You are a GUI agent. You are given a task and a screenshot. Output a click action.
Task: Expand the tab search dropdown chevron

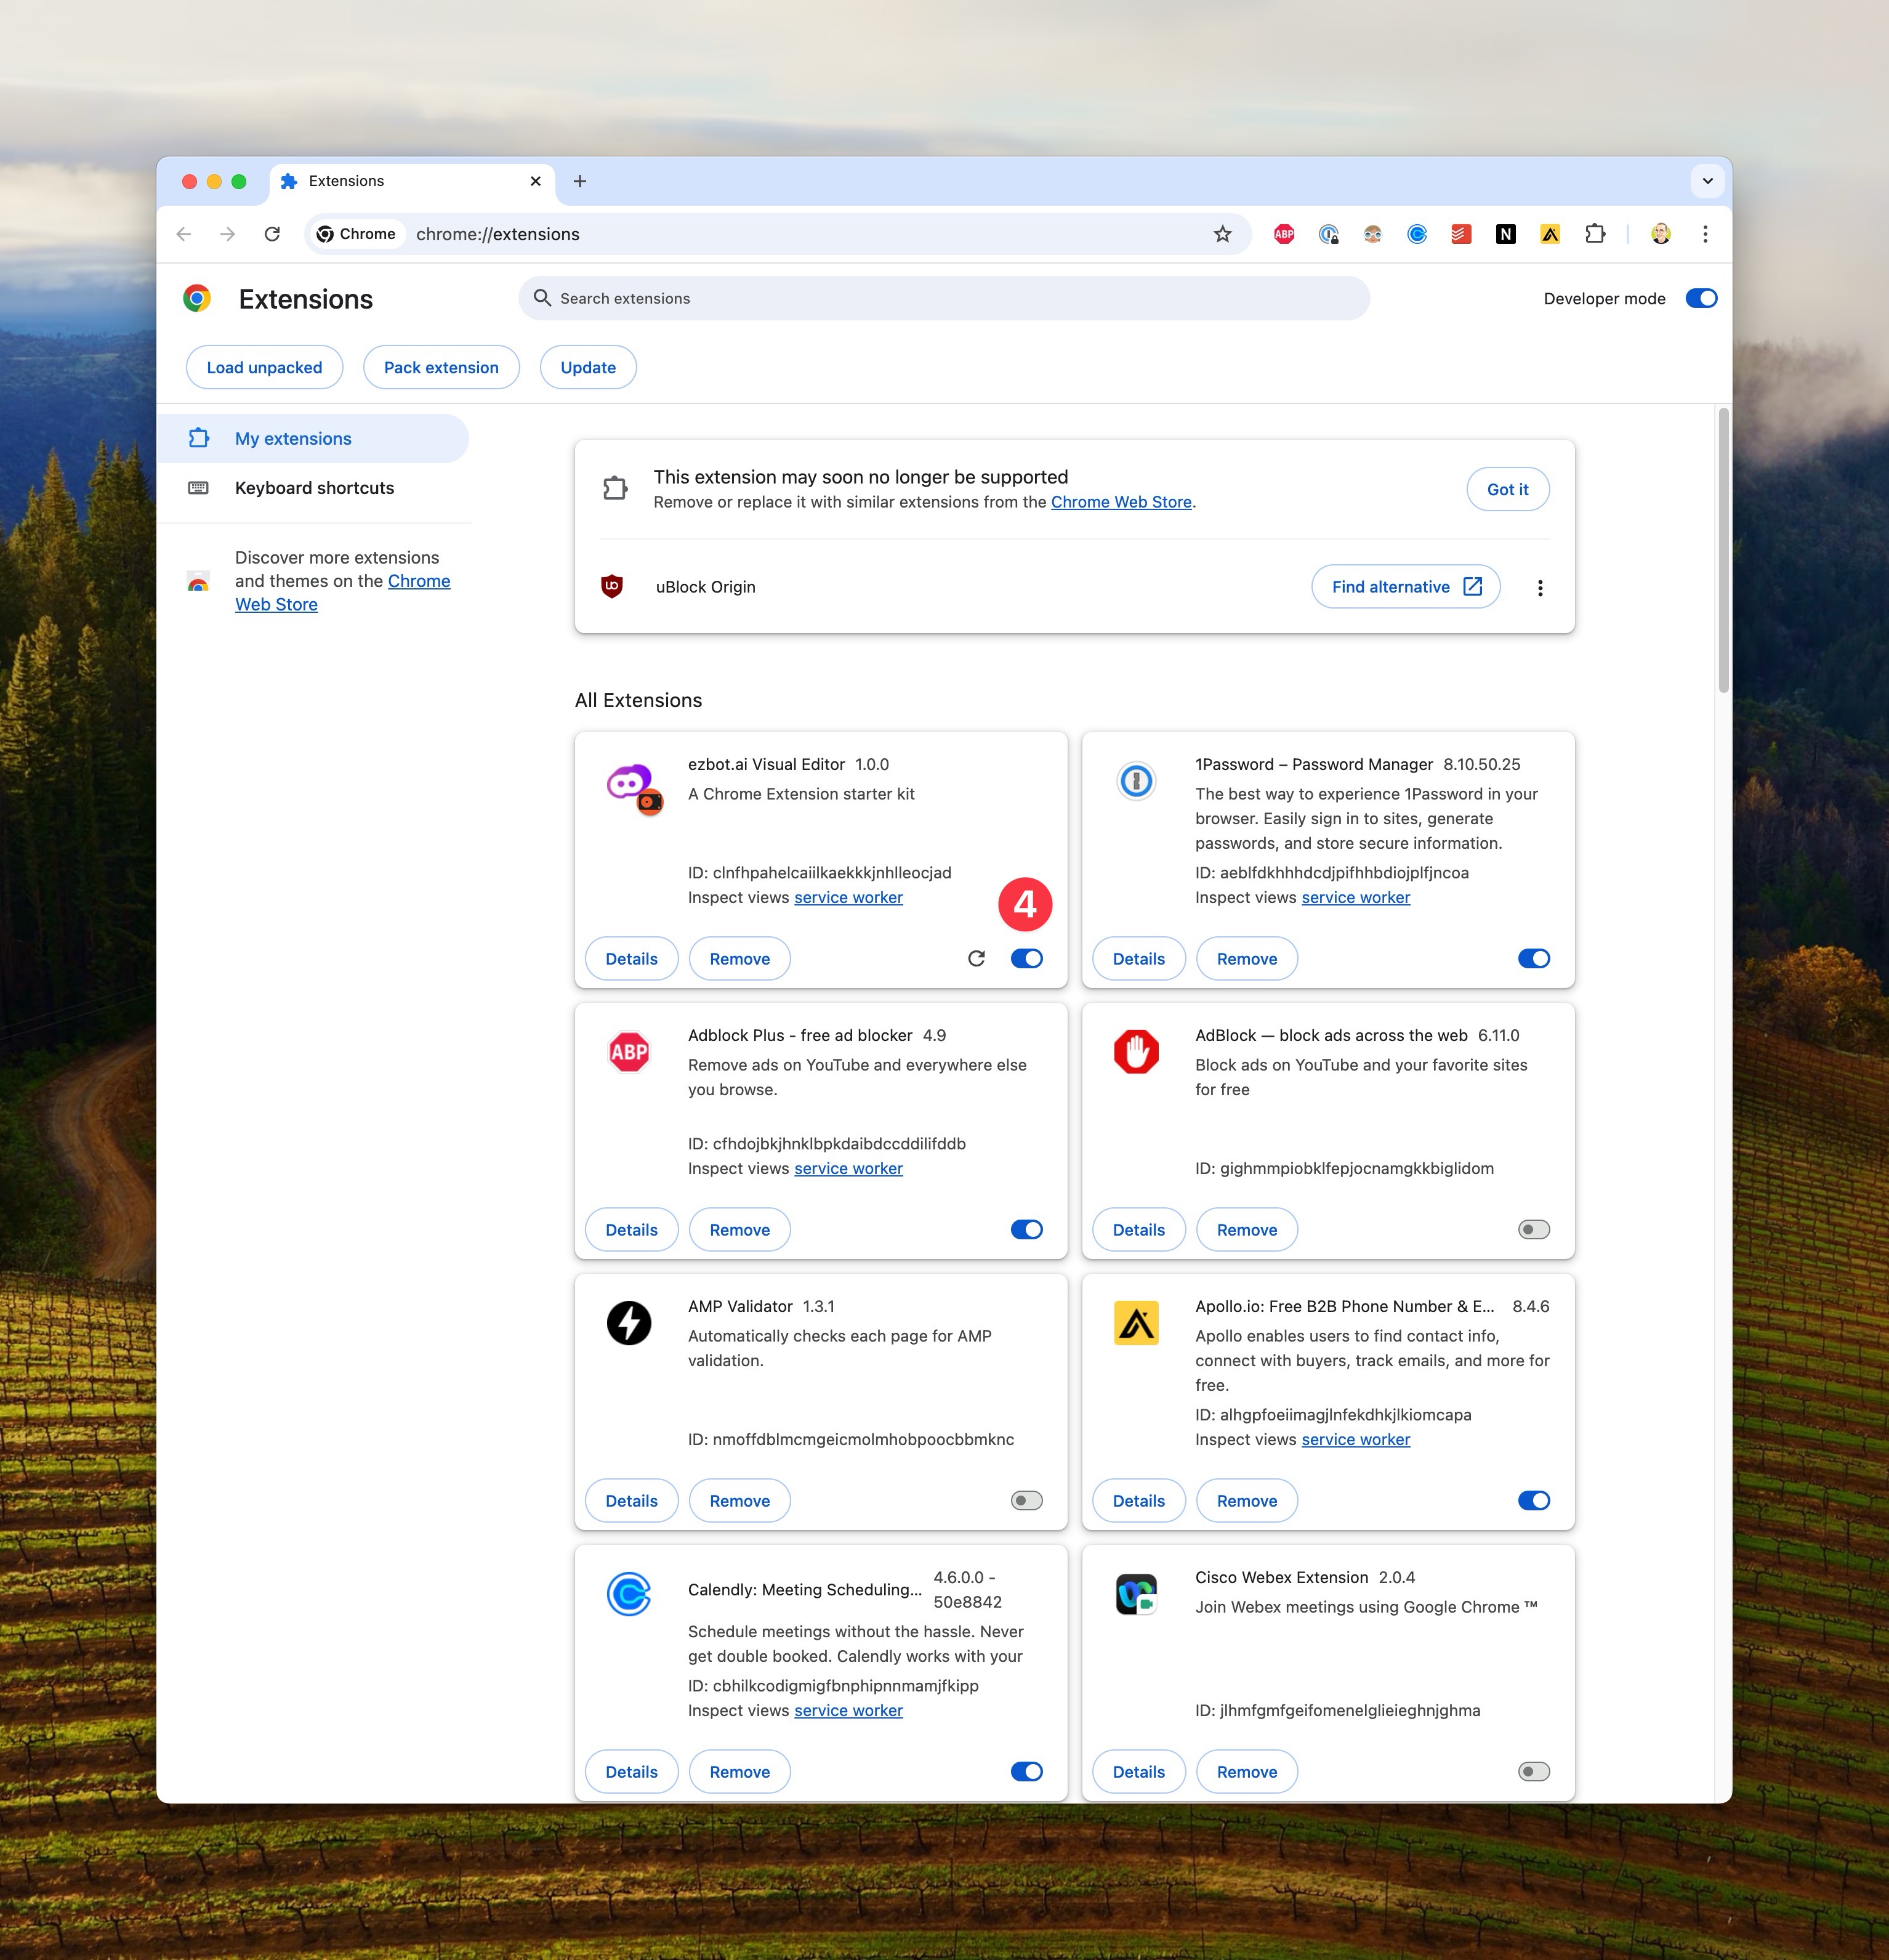coord(1708,181)
